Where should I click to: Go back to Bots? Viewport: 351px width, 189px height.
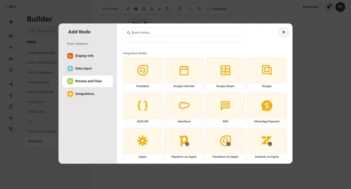pyautogui.click(x=11, y=7)
